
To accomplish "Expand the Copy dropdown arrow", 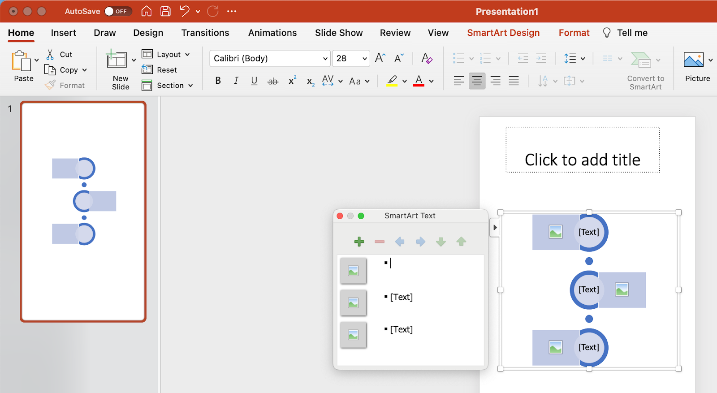I will point(85,70).
